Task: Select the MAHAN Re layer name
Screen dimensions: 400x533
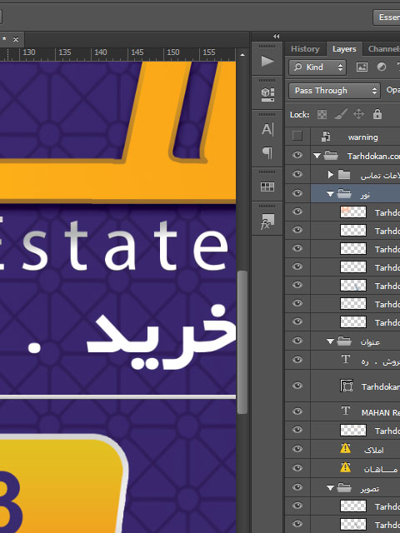Action: (381, 413)
